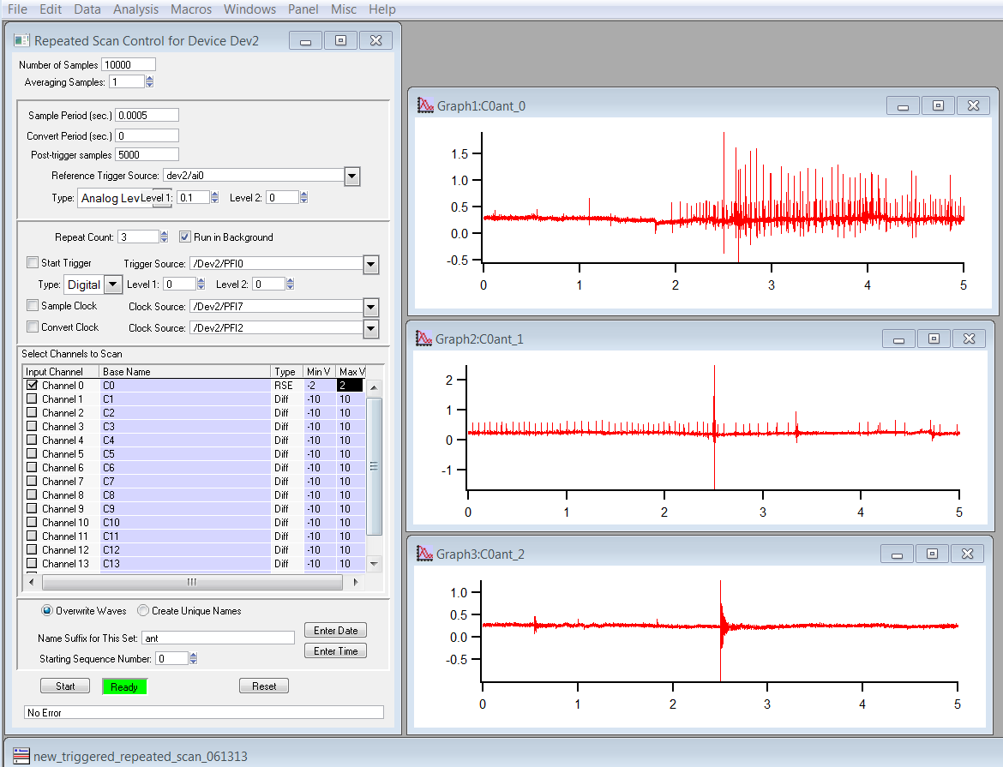The image size is (1003, 767).
Task: Enable the Start Trigger checkbox
Action: coord(33,263)
